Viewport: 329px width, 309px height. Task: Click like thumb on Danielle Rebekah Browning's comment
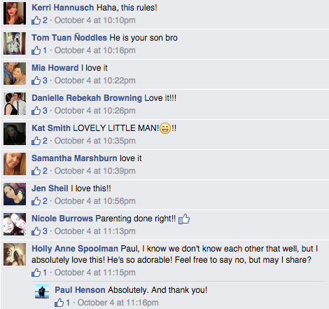[36, 111]
